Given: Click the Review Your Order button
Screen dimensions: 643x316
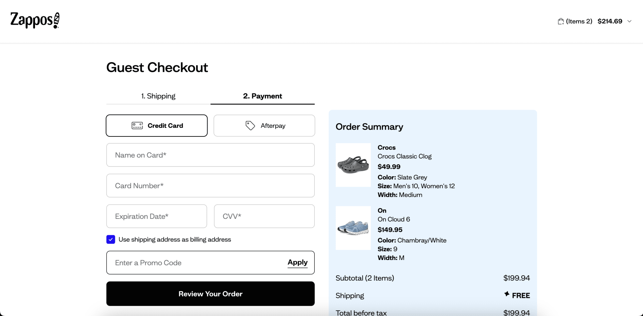Looking at the screenshot, I should tap(210, 294).
